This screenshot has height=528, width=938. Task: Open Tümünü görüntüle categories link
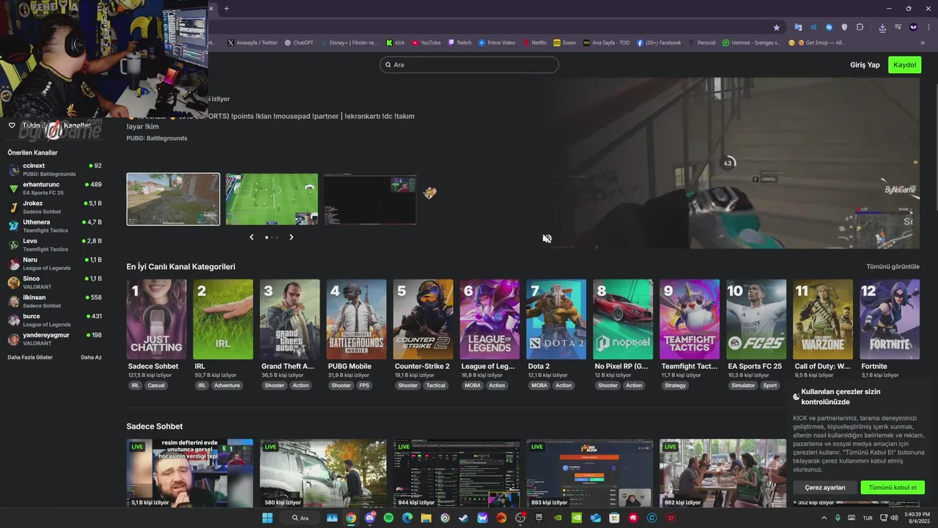click(x=893, y=266)
